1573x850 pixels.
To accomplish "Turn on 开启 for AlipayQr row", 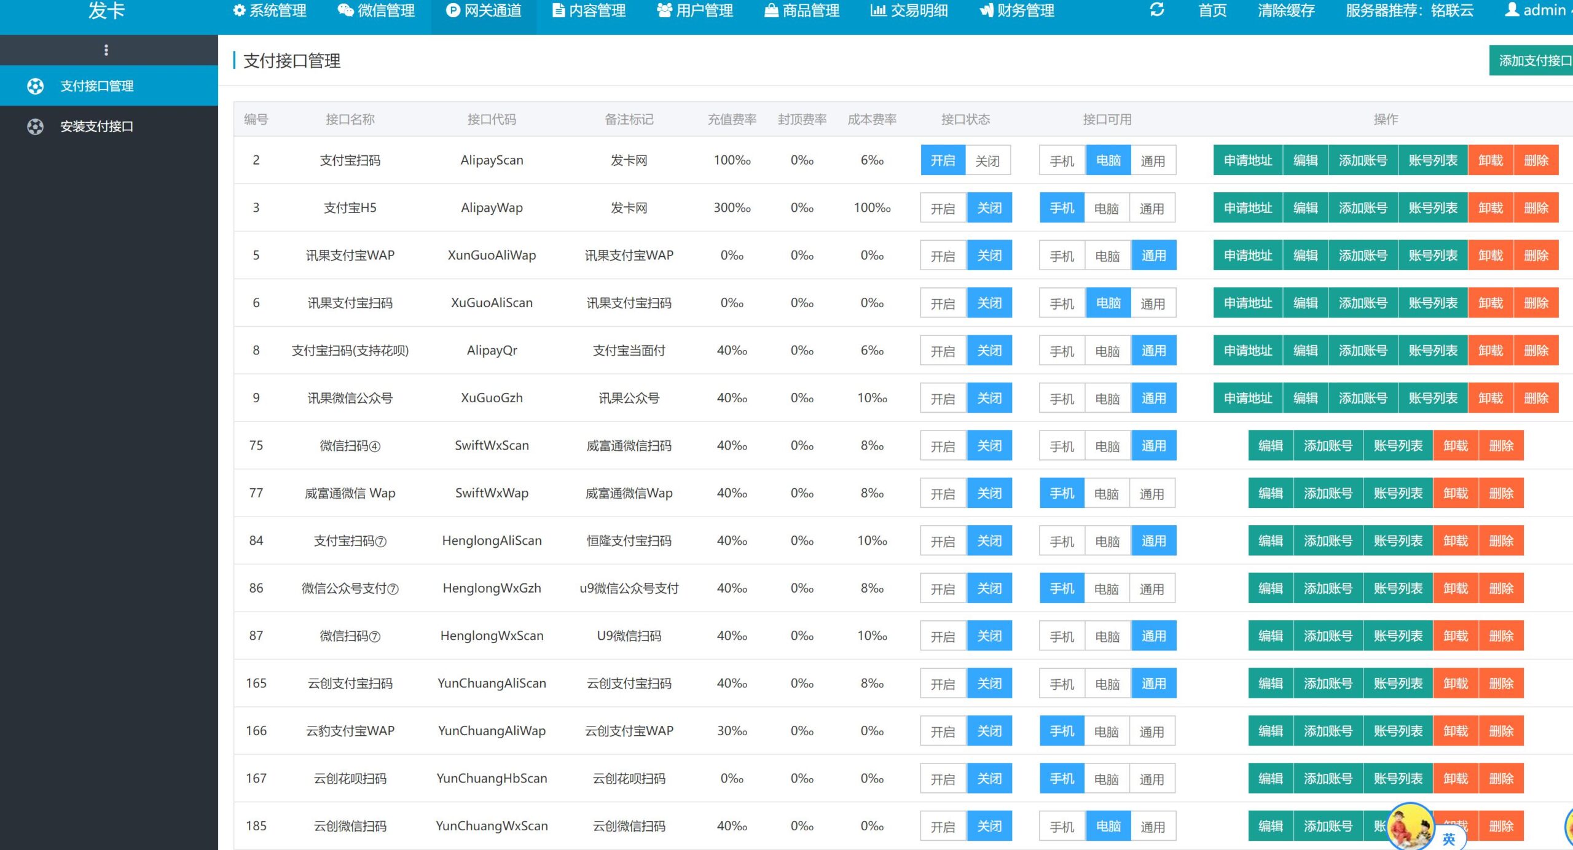I will click(x=943, y=351).
